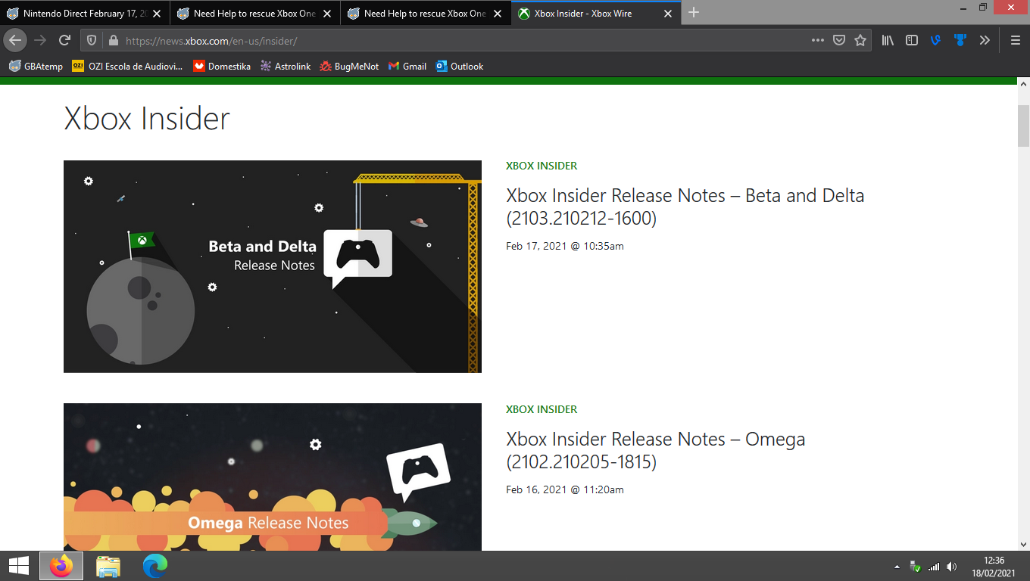Open the GBAtemp bookmark
The height and width of the screenshot is (581, 1030).
[x=36, y=67]
